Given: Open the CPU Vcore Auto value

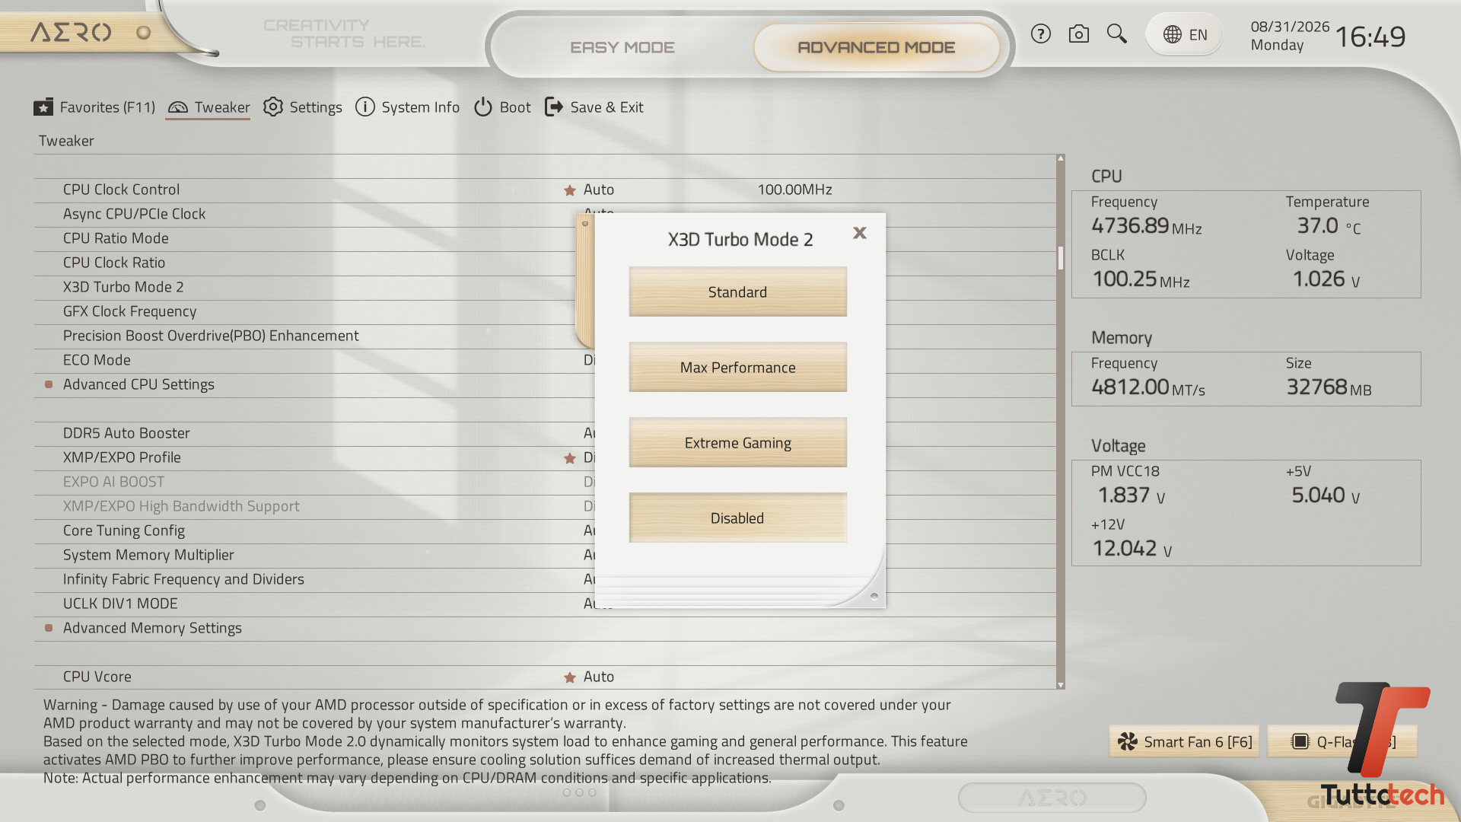Looking at the screenshot, I should (599, 677).
